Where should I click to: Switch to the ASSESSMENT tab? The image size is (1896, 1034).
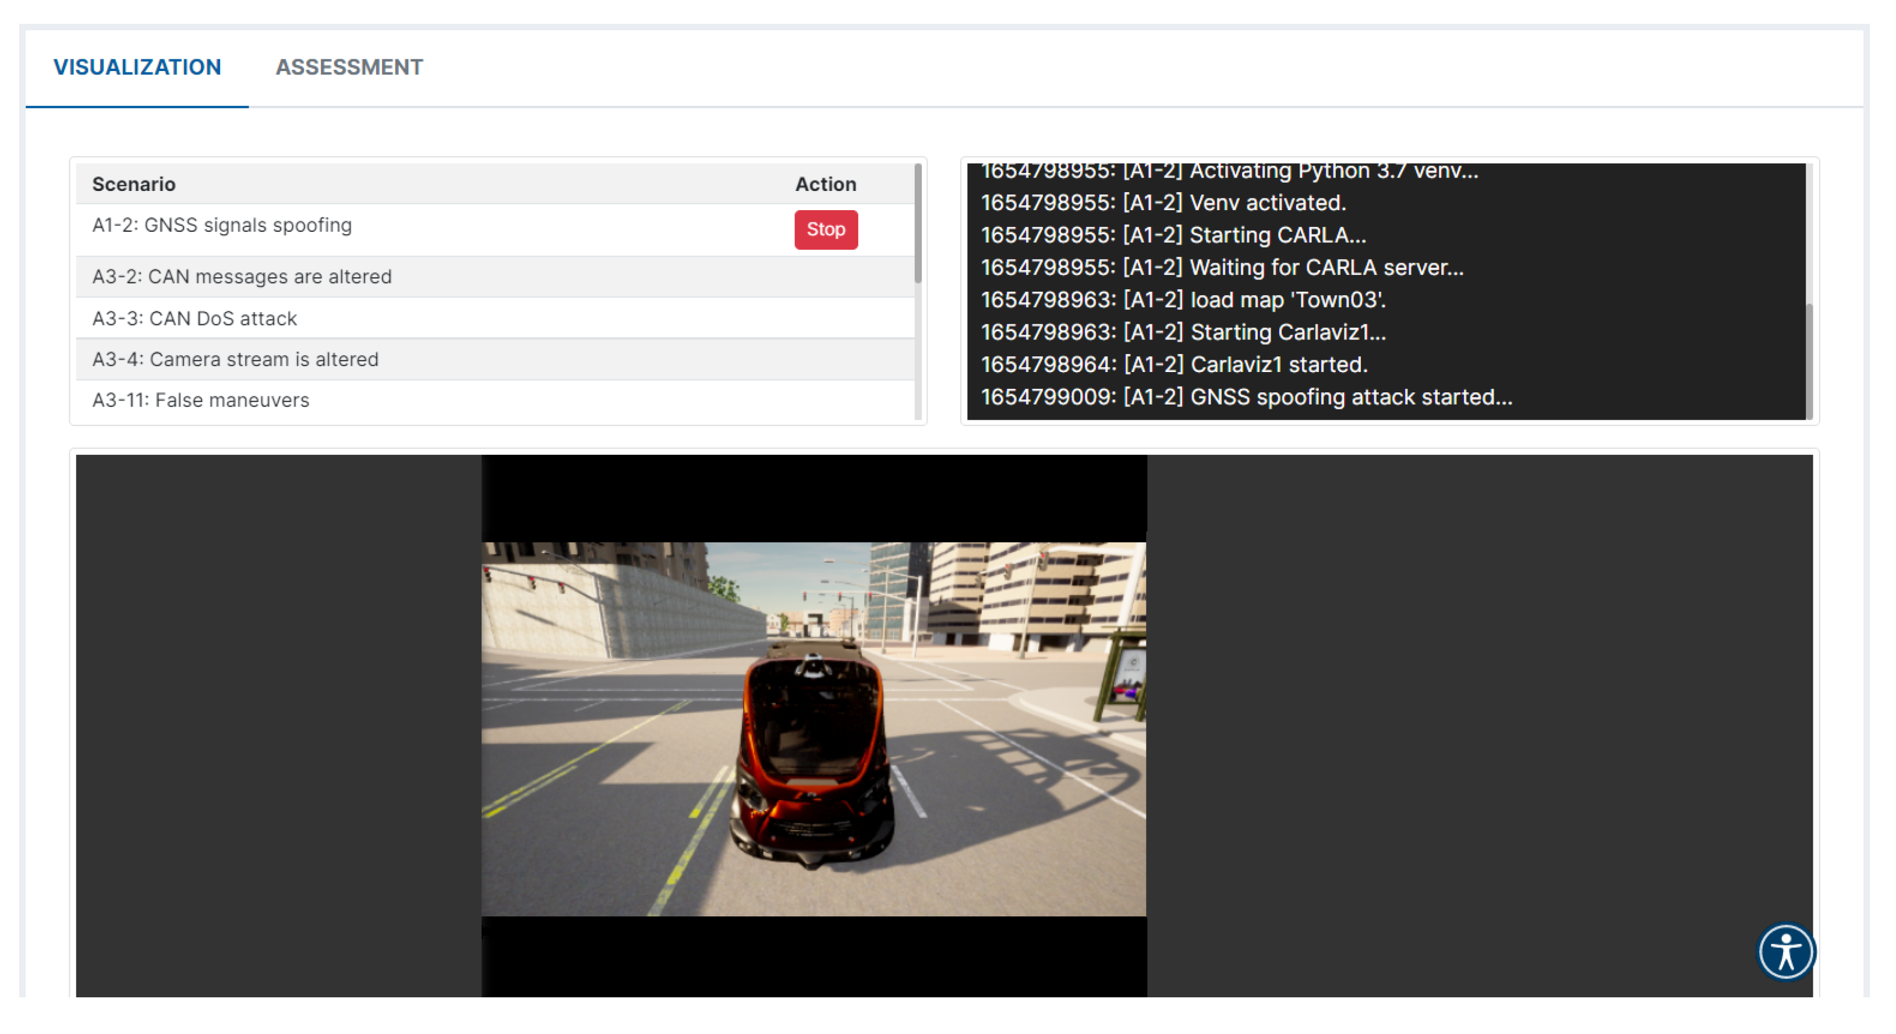(x=349, y=67)
